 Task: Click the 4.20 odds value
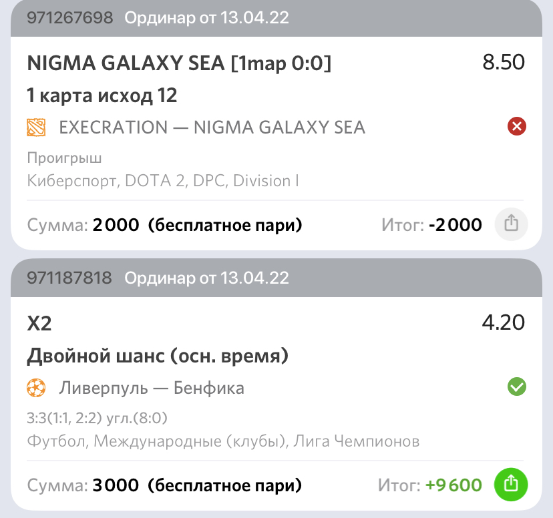(504, 322)
